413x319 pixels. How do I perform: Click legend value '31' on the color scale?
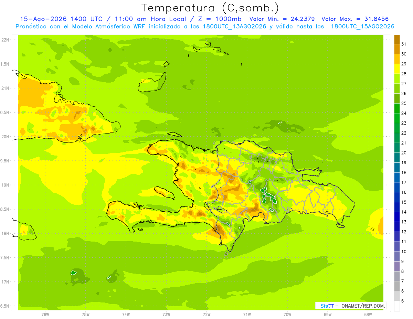404,44
